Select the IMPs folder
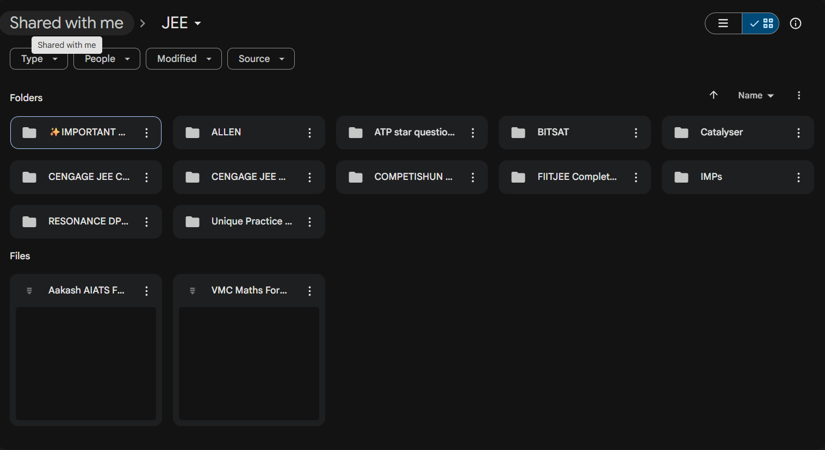 [x=738, y=177]
